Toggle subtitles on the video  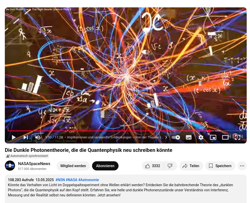189,137
